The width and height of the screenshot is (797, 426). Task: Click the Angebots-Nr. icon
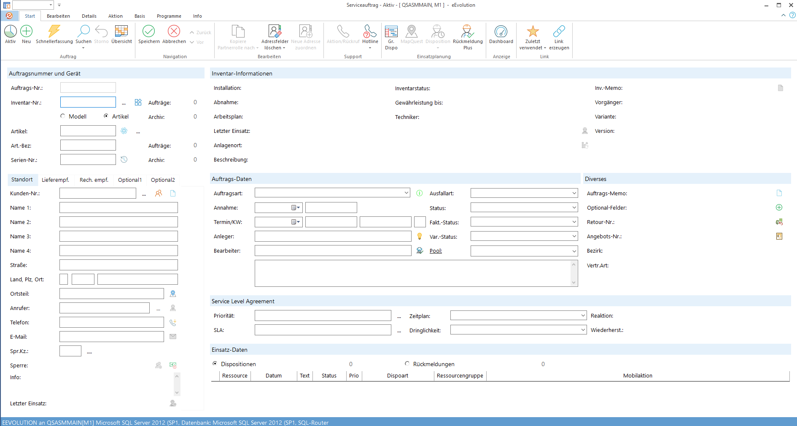[779, 236]
